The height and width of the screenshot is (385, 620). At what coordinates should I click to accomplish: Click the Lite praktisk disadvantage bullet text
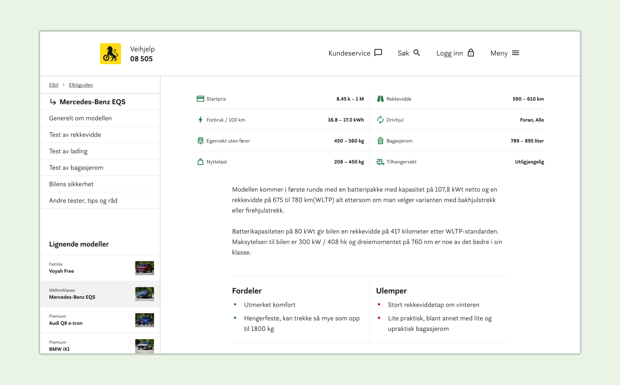(x=439, y=323)
